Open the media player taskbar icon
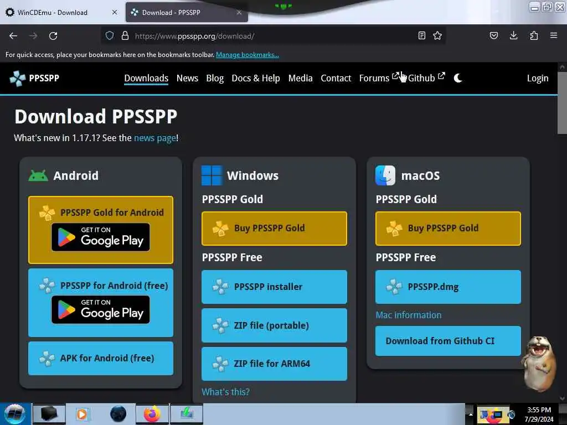Image resolution: width=567 pixels, height=425 pixels. point(82,414)
